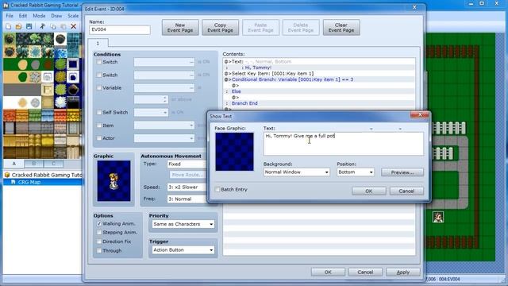This screenshot has height=286, width=508.
Task: Click the CRG Map icon in the tree
Action: (13, 182)
